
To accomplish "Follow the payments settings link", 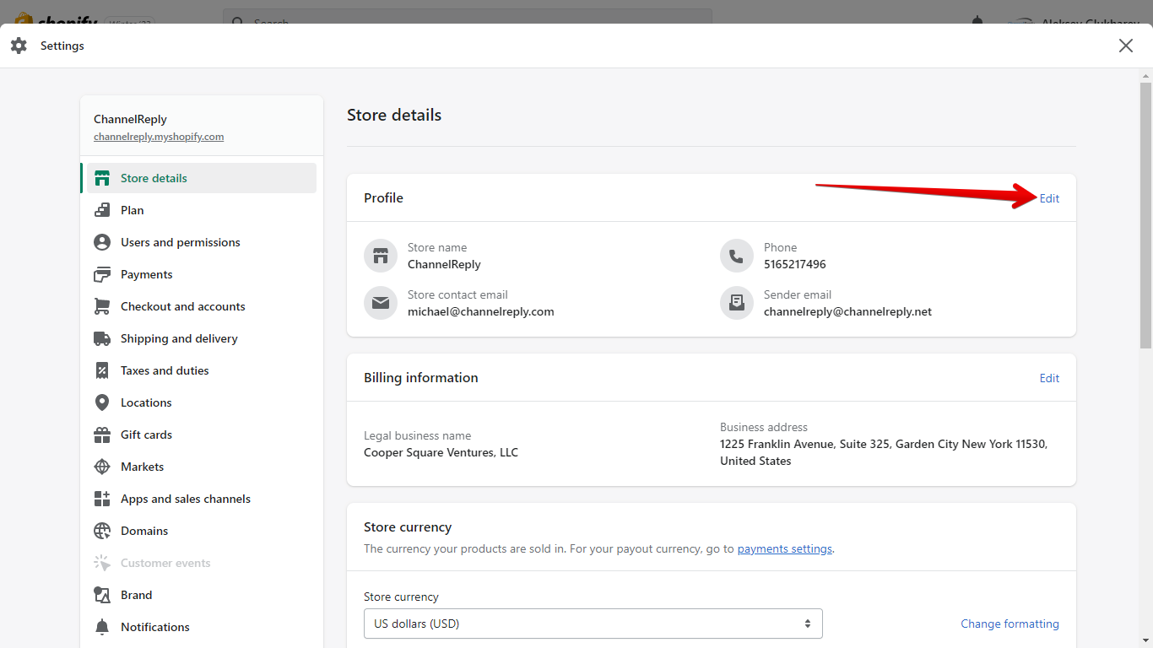I will coord(785,548).
